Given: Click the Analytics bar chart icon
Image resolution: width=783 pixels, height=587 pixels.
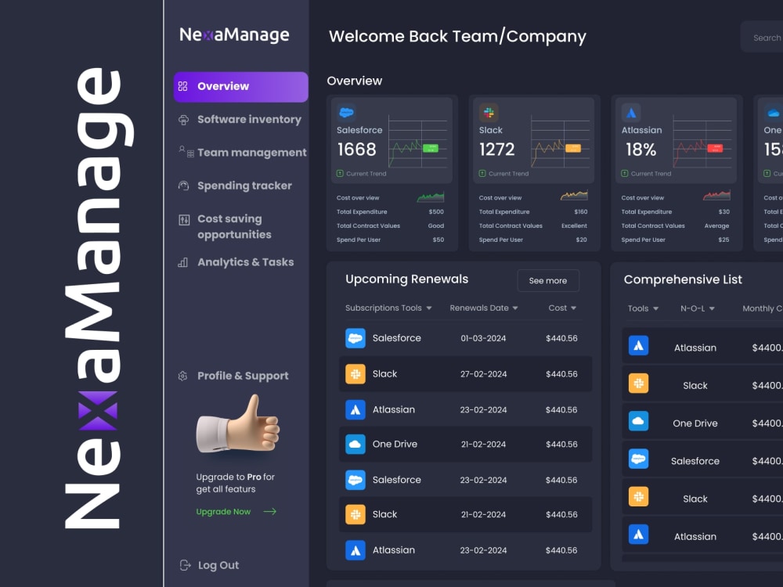Looking at the screenshot, I should tap(182, 262).
